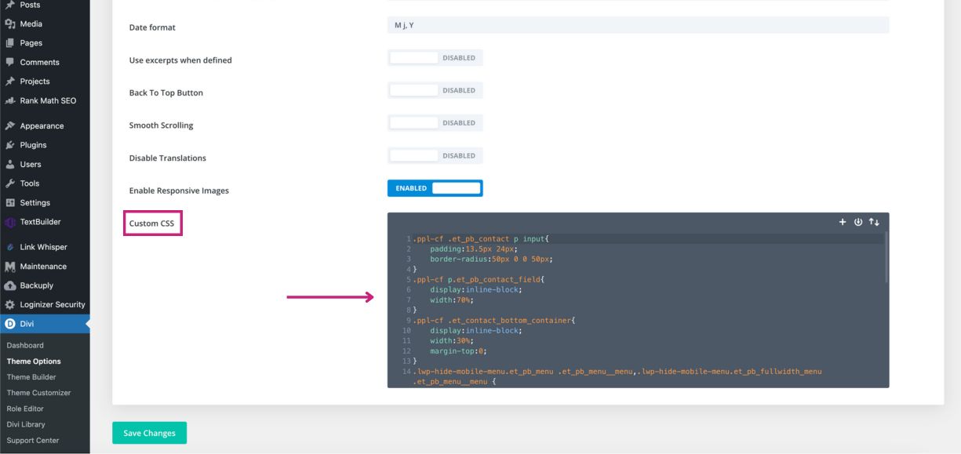Click the CSS editor vertical scrollbar
Image resolution: width=961 pixels, height=454 pixels.
(886, 257)
